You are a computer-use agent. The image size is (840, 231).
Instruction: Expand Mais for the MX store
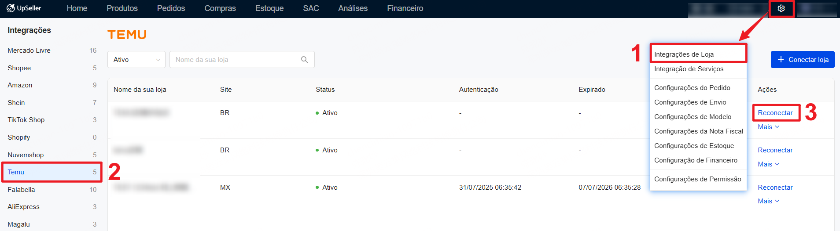point(768,201)
